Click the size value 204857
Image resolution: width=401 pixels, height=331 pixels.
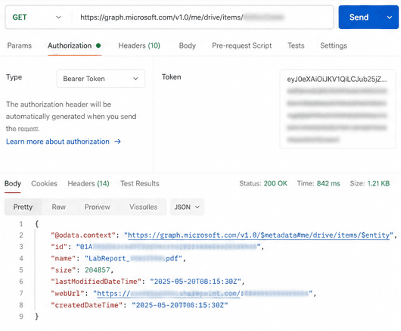97,270
